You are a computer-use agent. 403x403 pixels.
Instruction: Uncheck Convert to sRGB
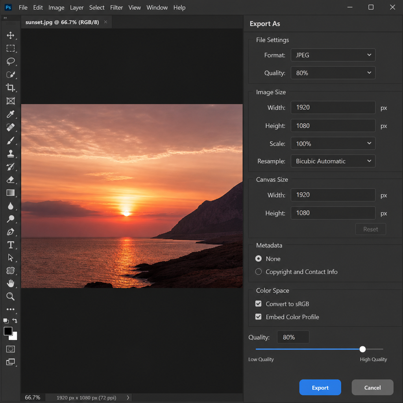[258, 304]
